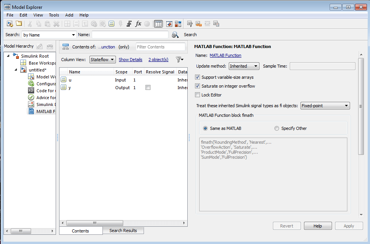Enable the Lock Editor checkbox
The height and width of the screenshot is (244, 370).
pyautogui.click(x=198, y=95)
